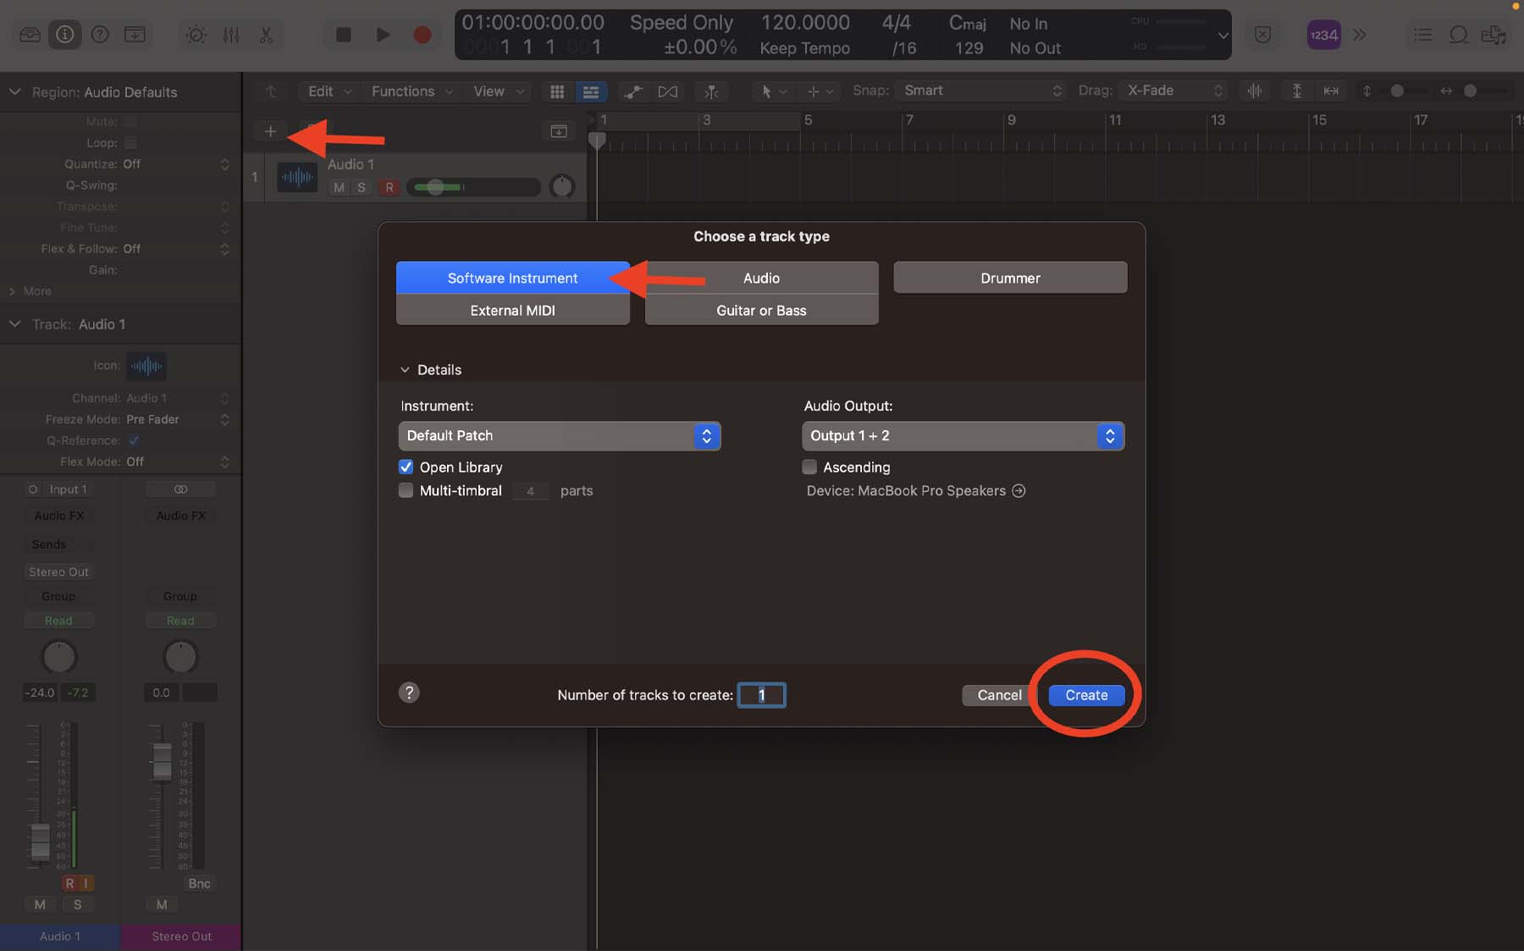Open the Mixer button

coord(231,35)
